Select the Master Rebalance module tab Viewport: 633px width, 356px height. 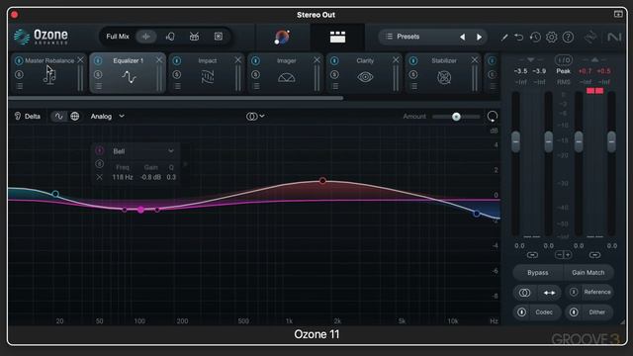[x=48, y=73]
